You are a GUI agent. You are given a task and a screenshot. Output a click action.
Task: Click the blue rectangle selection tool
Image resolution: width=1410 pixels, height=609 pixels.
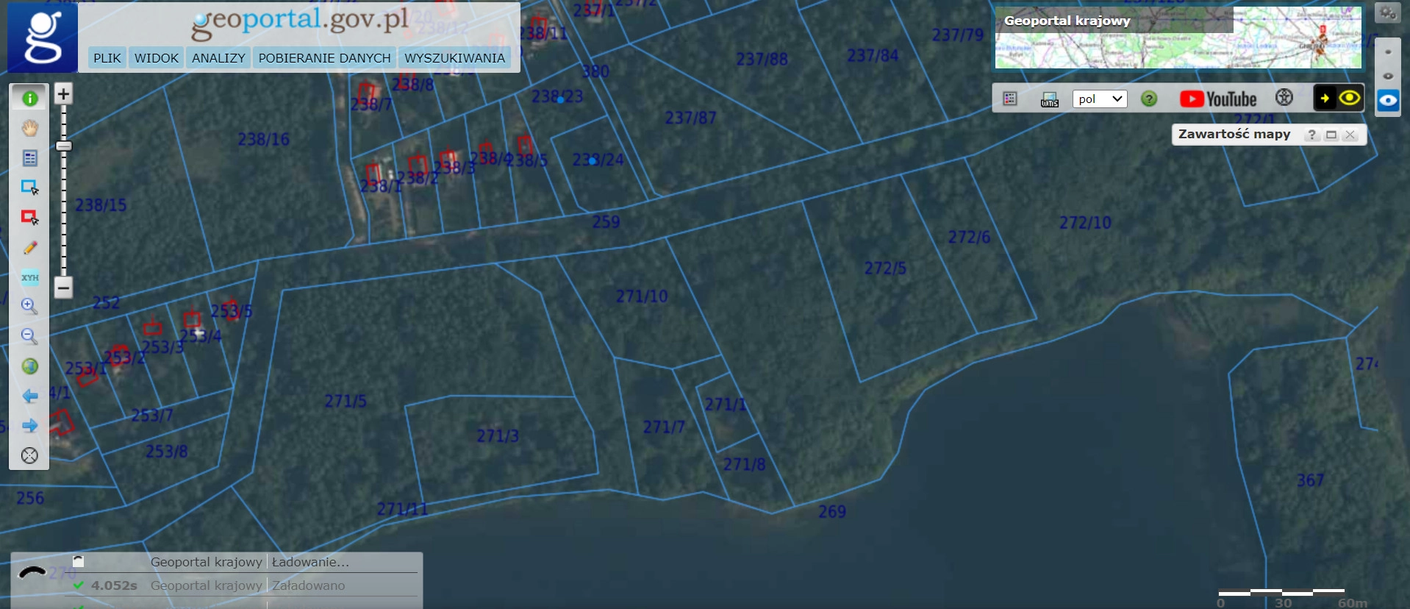tap(29, 188)
